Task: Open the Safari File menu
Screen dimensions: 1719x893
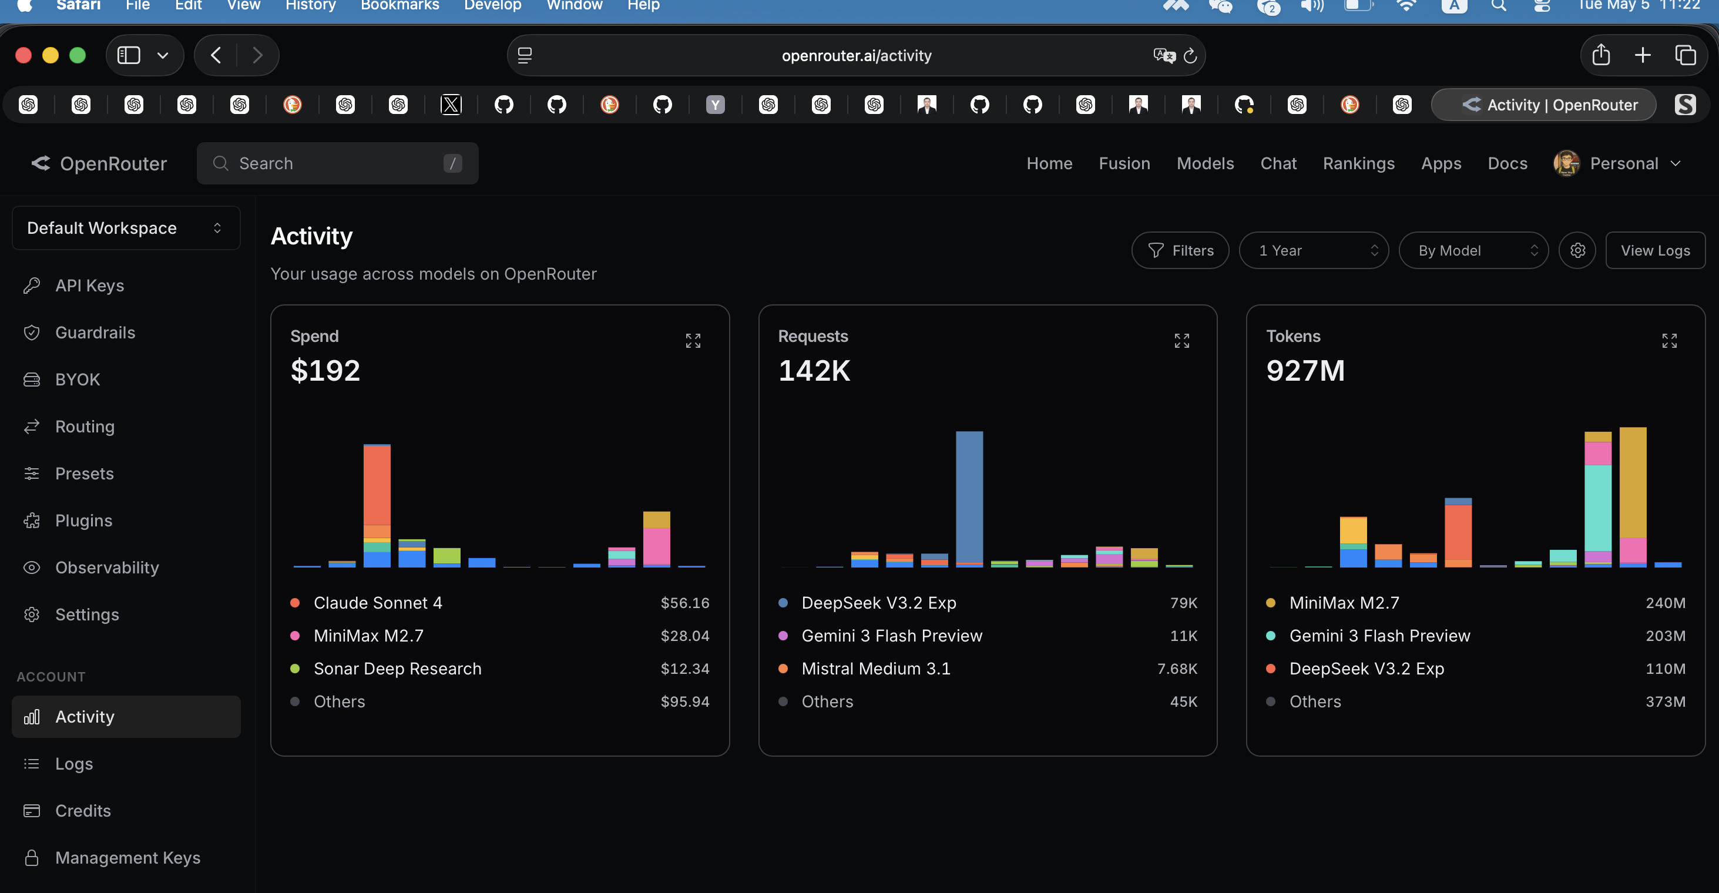Action: [137, 6]
